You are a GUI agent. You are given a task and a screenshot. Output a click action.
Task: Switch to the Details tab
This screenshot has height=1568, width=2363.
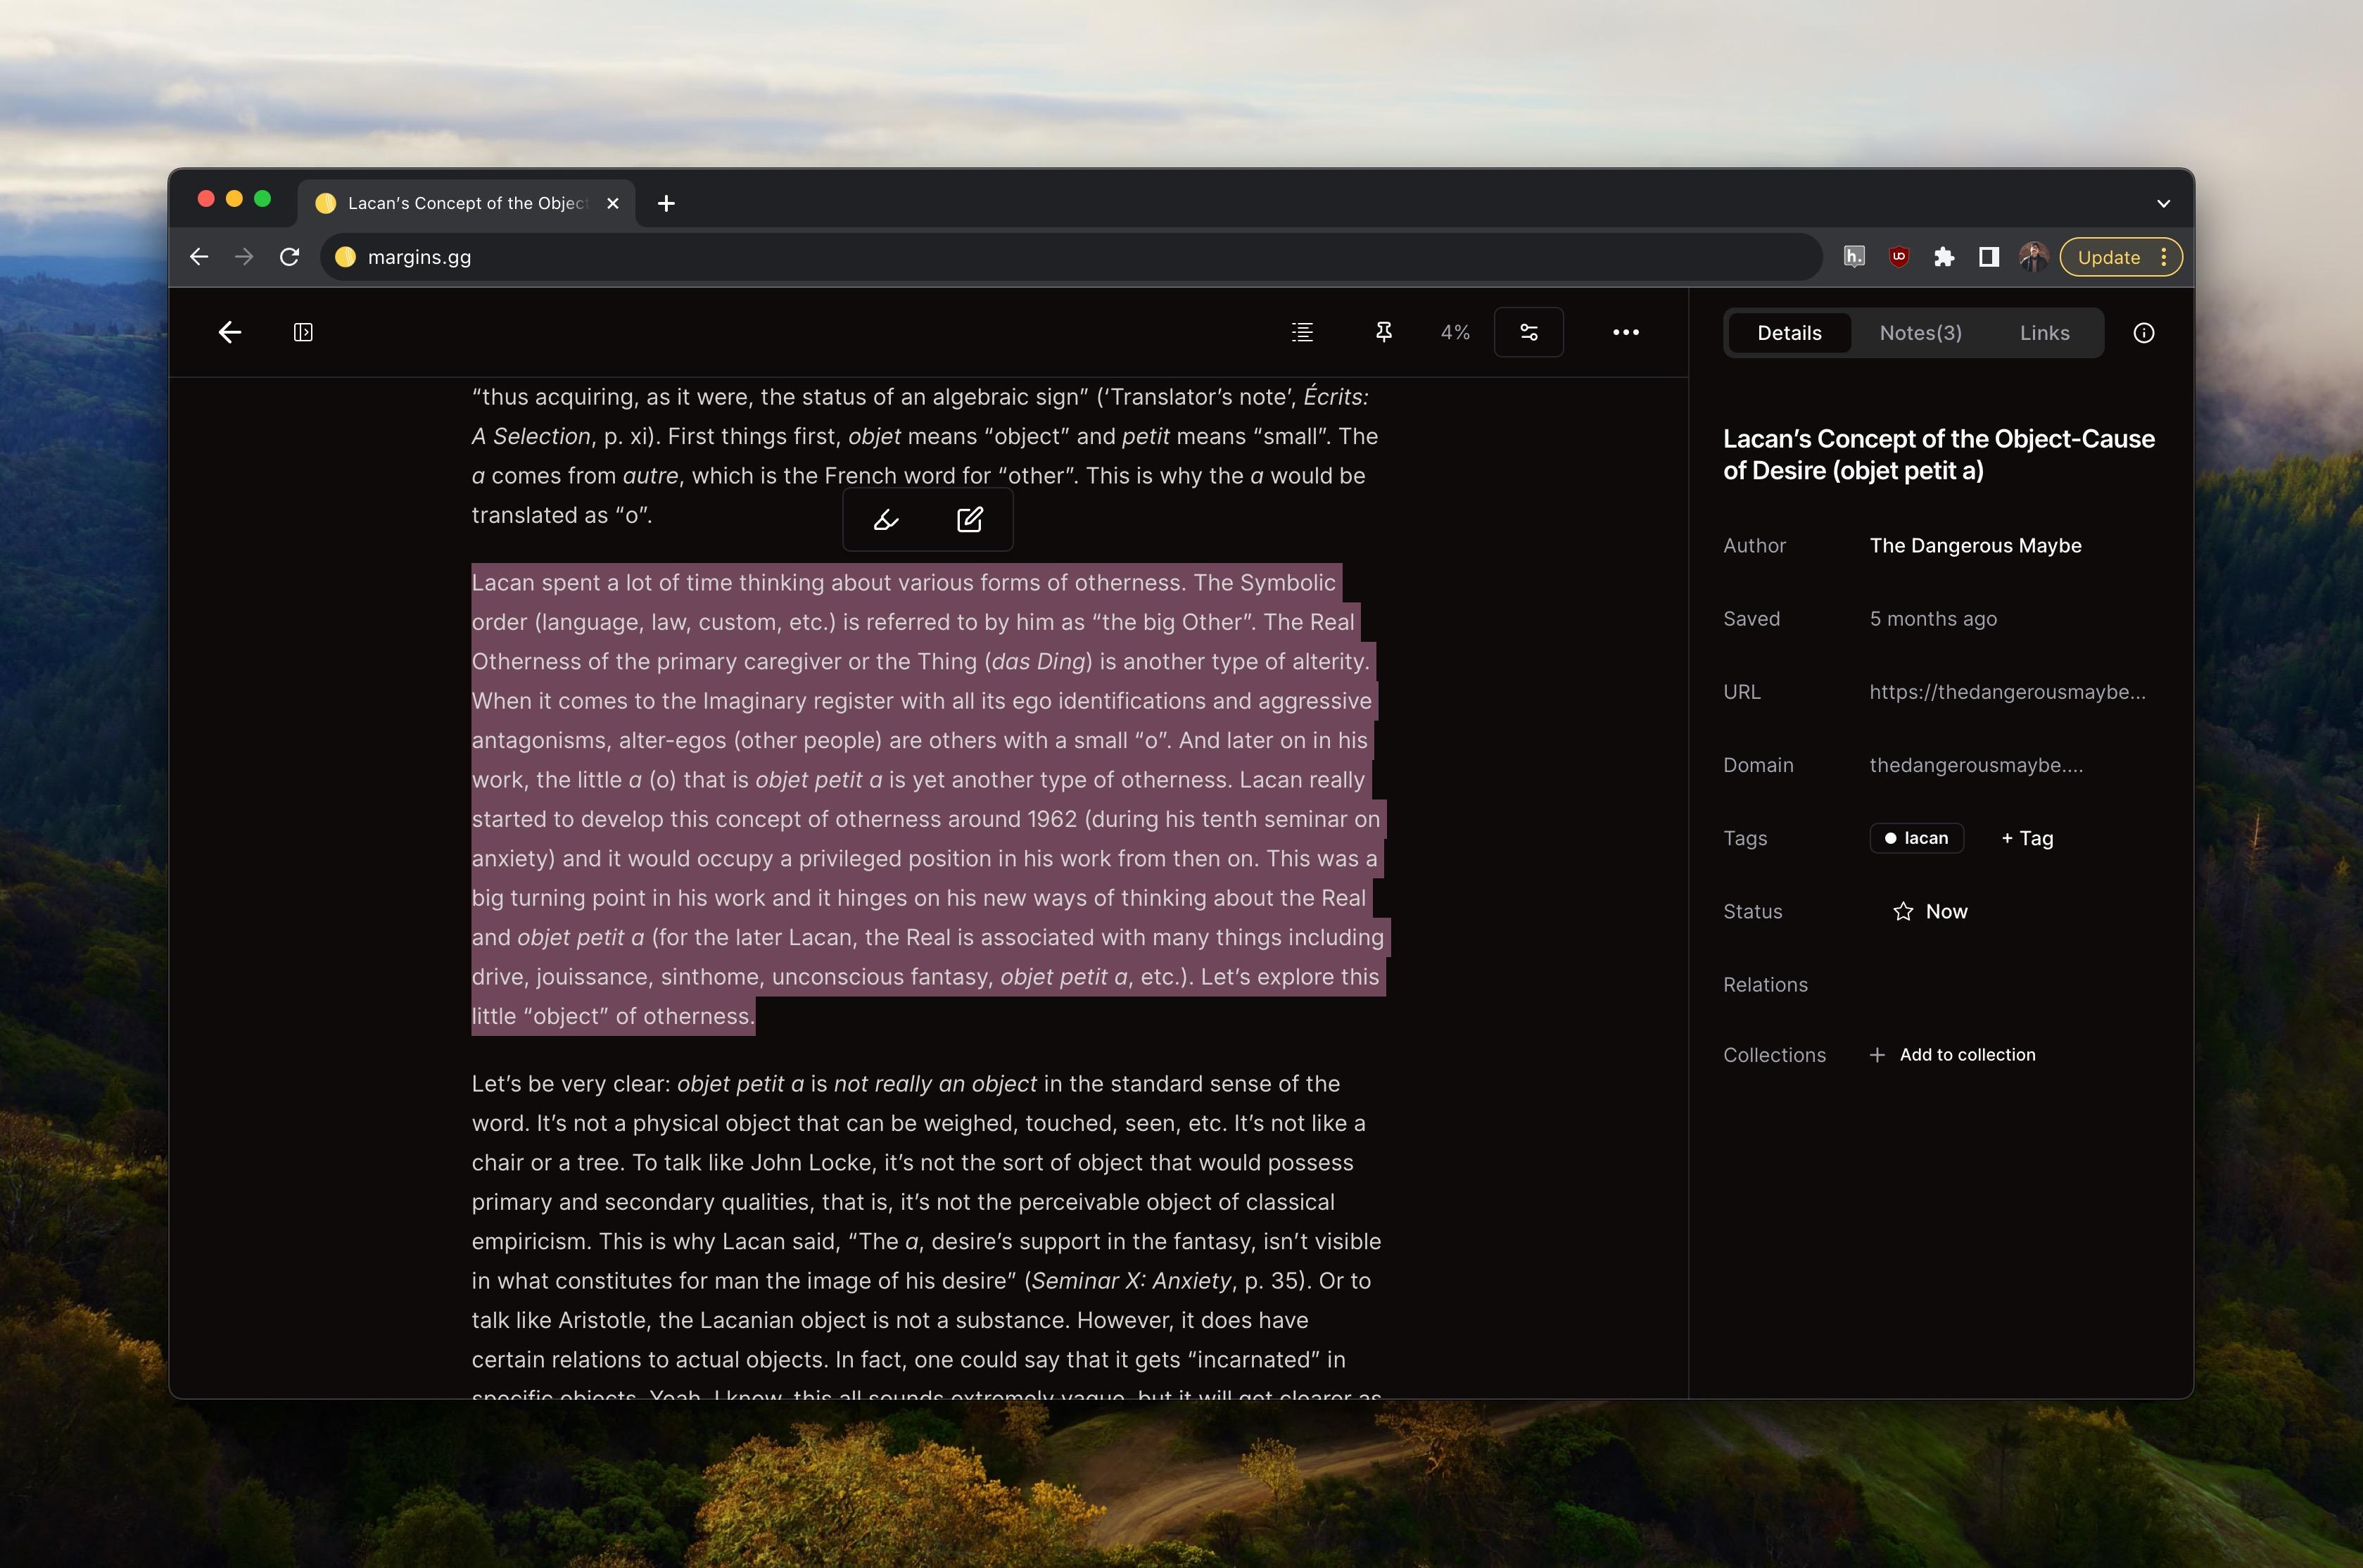[x=1789, y=333]
